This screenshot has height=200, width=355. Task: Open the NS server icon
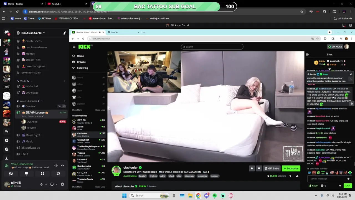[x=7, y=87]
